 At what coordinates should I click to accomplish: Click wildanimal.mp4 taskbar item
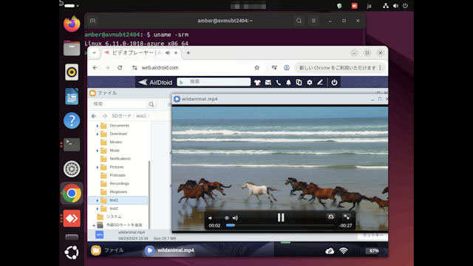point(169,250)
